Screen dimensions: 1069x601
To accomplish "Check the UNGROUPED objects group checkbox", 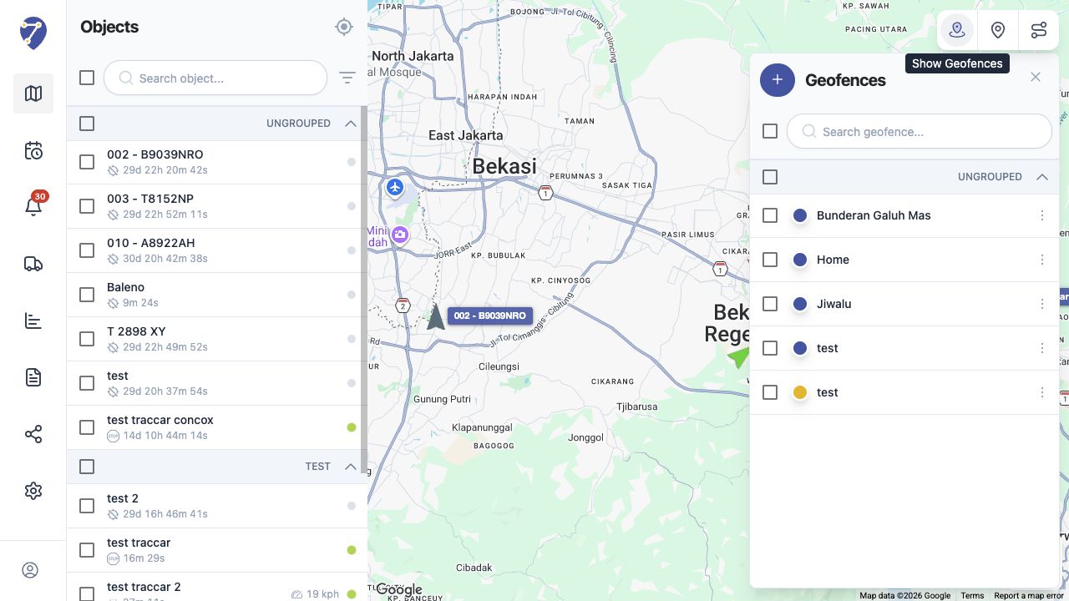I will coord(87,124).
